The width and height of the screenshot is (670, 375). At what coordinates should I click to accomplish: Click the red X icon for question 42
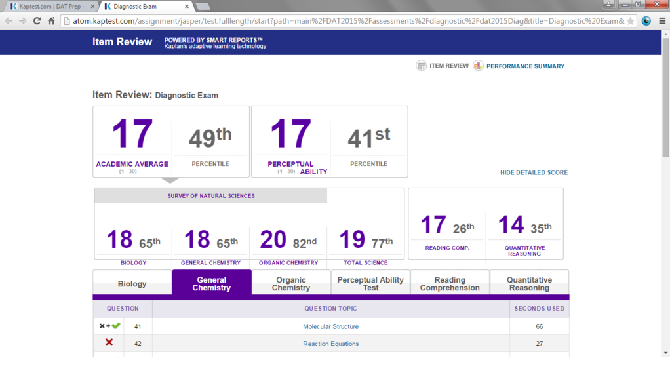(109, 343)
